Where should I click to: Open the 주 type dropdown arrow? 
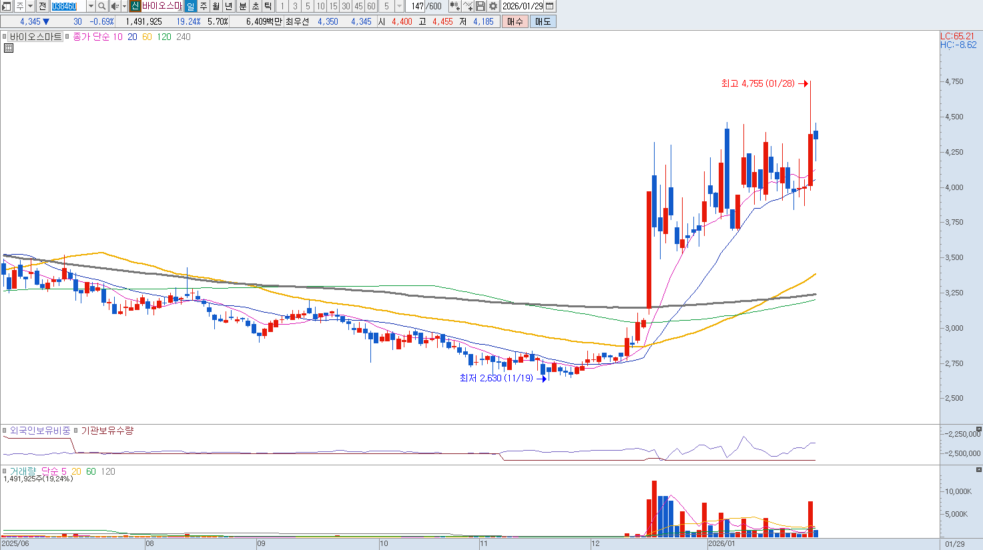point(30,6)
